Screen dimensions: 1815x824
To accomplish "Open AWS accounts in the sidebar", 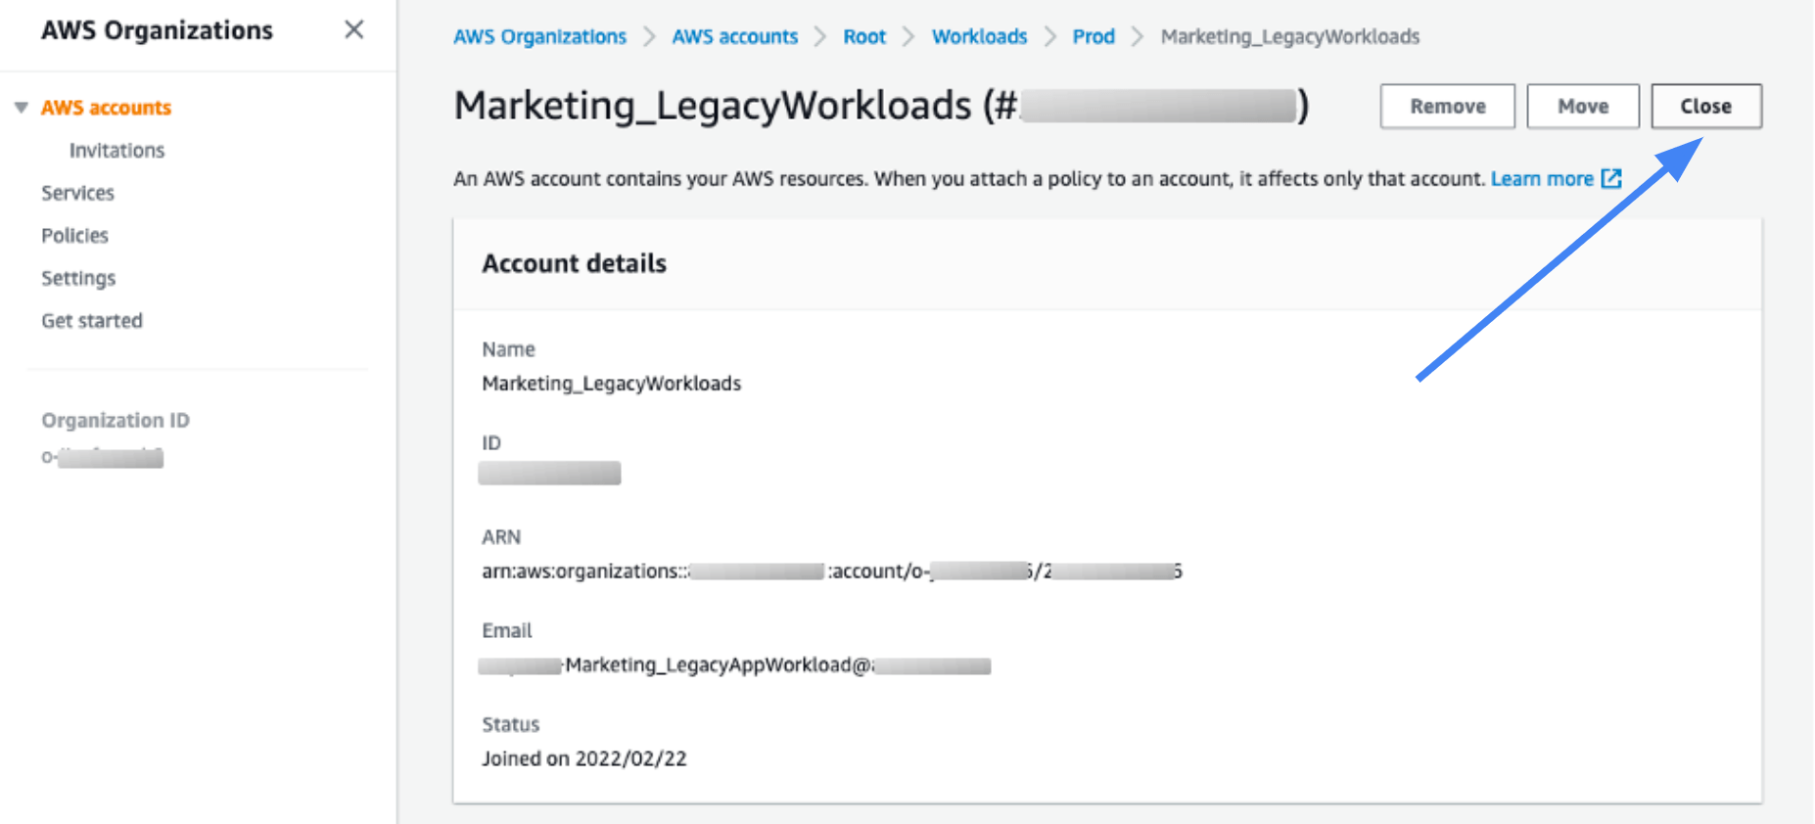I will click(x=106, y=108).
